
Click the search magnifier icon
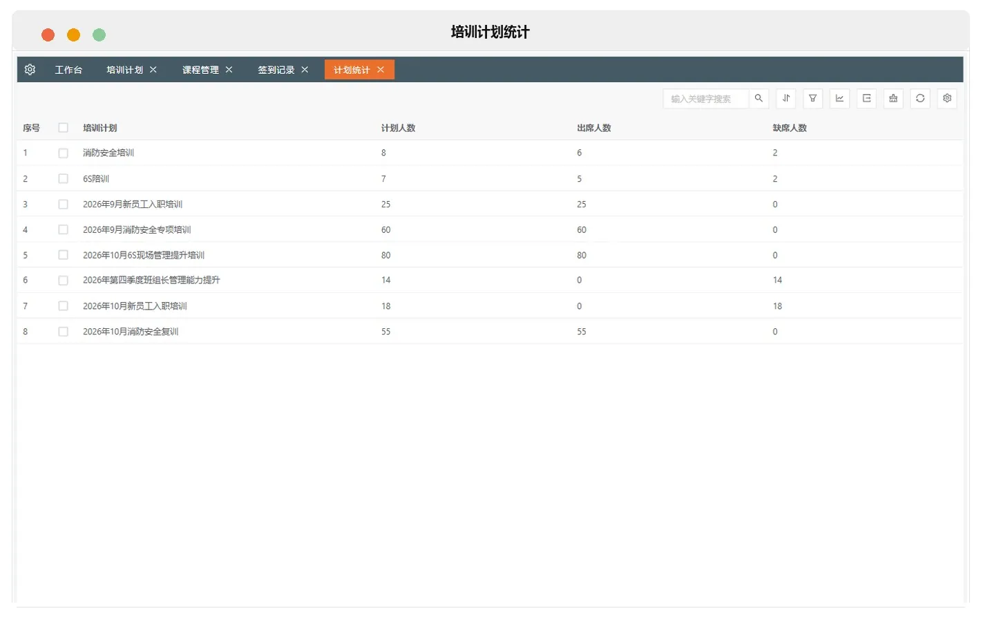[759, 98]
